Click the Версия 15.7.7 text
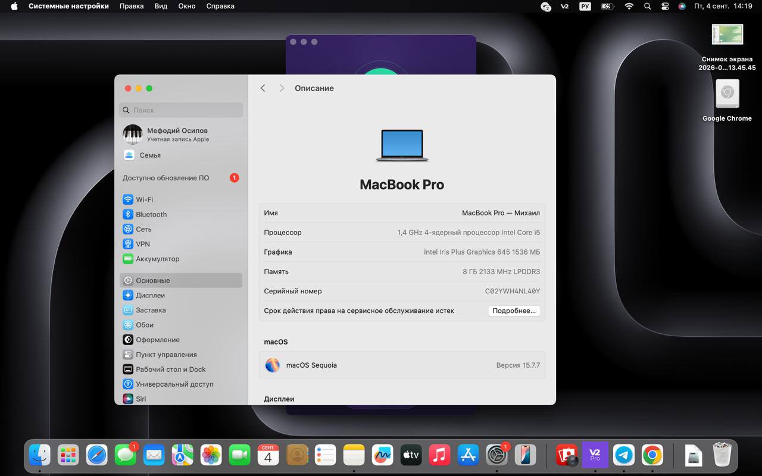 pyautogui.click(x=518, y=365)
